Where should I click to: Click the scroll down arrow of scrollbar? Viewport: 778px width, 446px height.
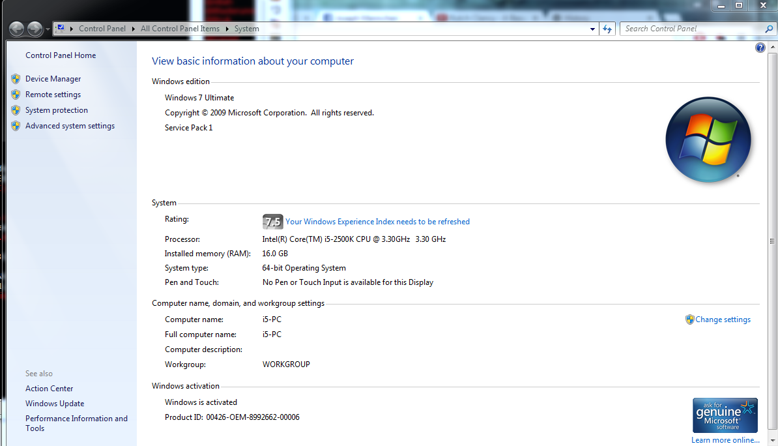[773, 441]
